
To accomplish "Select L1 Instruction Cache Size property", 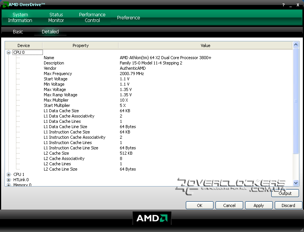I will (x=67, y=132).
